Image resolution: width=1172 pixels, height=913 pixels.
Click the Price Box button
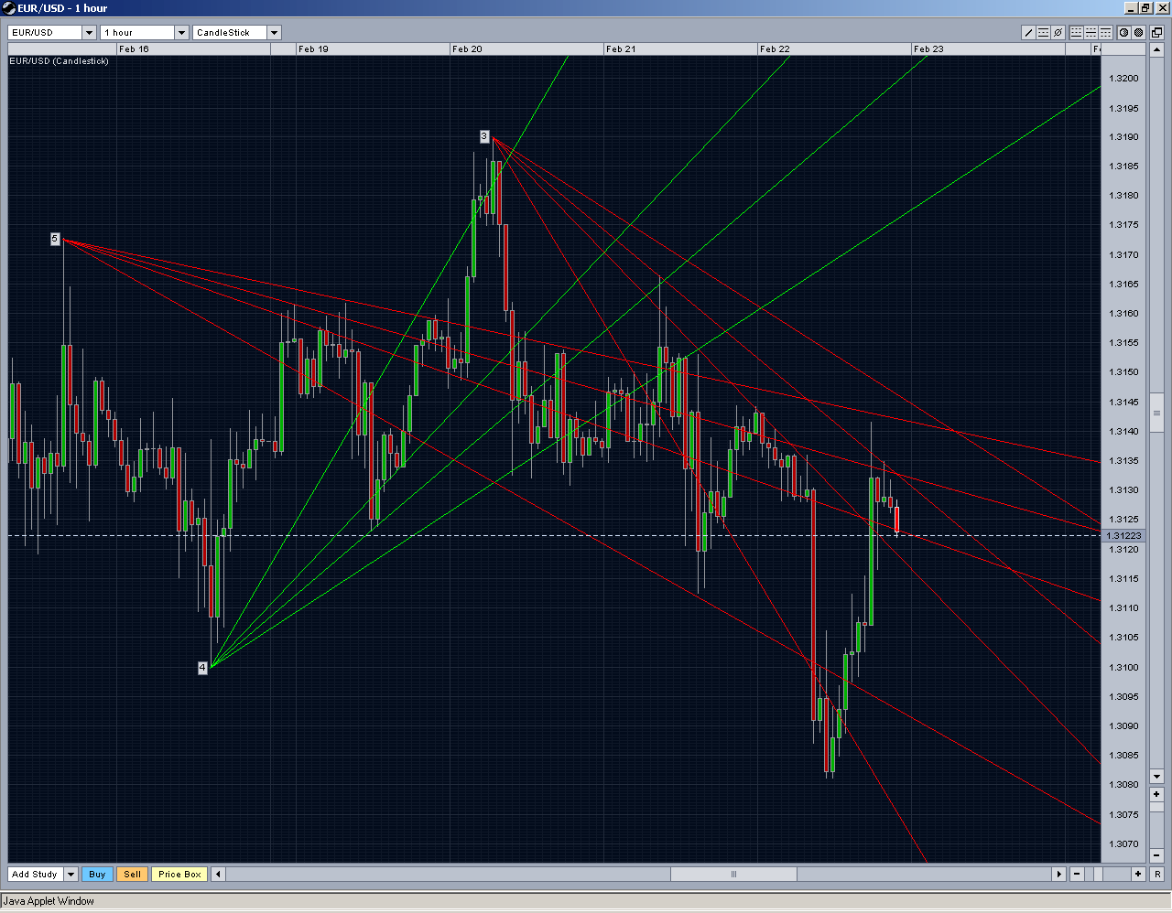pyautogui.click(x=179, y=875)
